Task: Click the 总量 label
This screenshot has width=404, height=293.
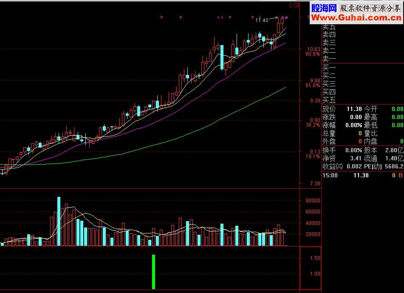Action: tap(329, 134)
